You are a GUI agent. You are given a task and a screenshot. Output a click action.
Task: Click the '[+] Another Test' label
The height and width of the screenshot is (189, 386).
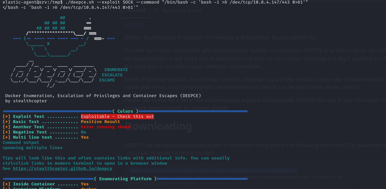[23, 127]
